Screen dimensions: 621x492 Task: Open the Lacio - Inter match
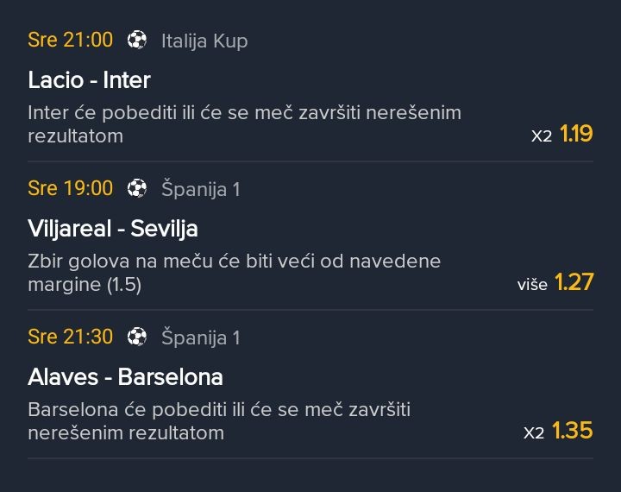(x=89, y=80)
